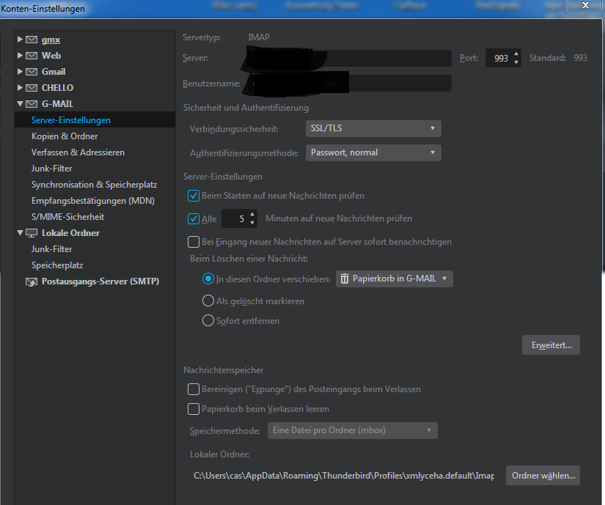Viewport: 605px width, 505px height.
Task: Click the trash icon in Papierkorb dropdown
Action: point(345,279)
